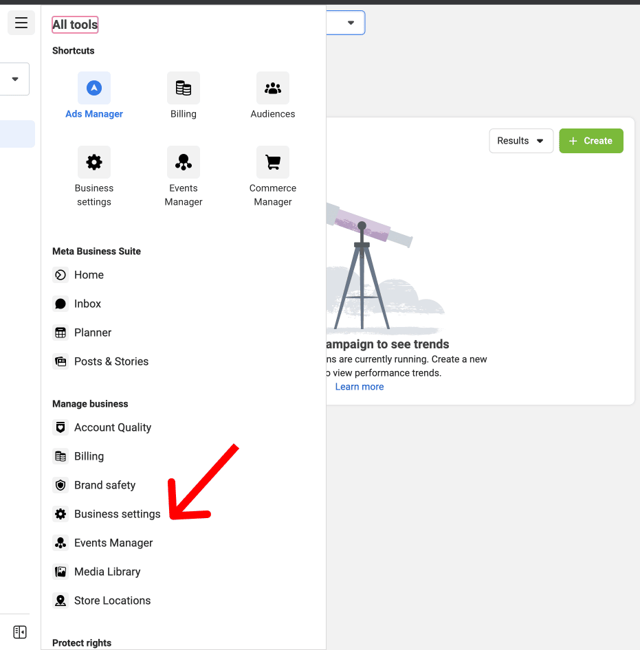Open the Audiences shortcut icon
Viewport: 640px width, 650px height.
[272, 88]
